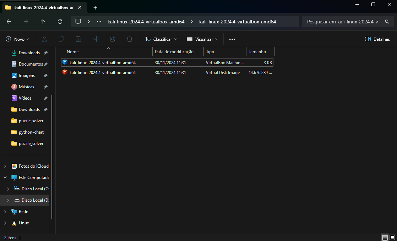Open Imagens in sidebar
The width and height of the screenshot is (397, 241).
tap(27, 75)
